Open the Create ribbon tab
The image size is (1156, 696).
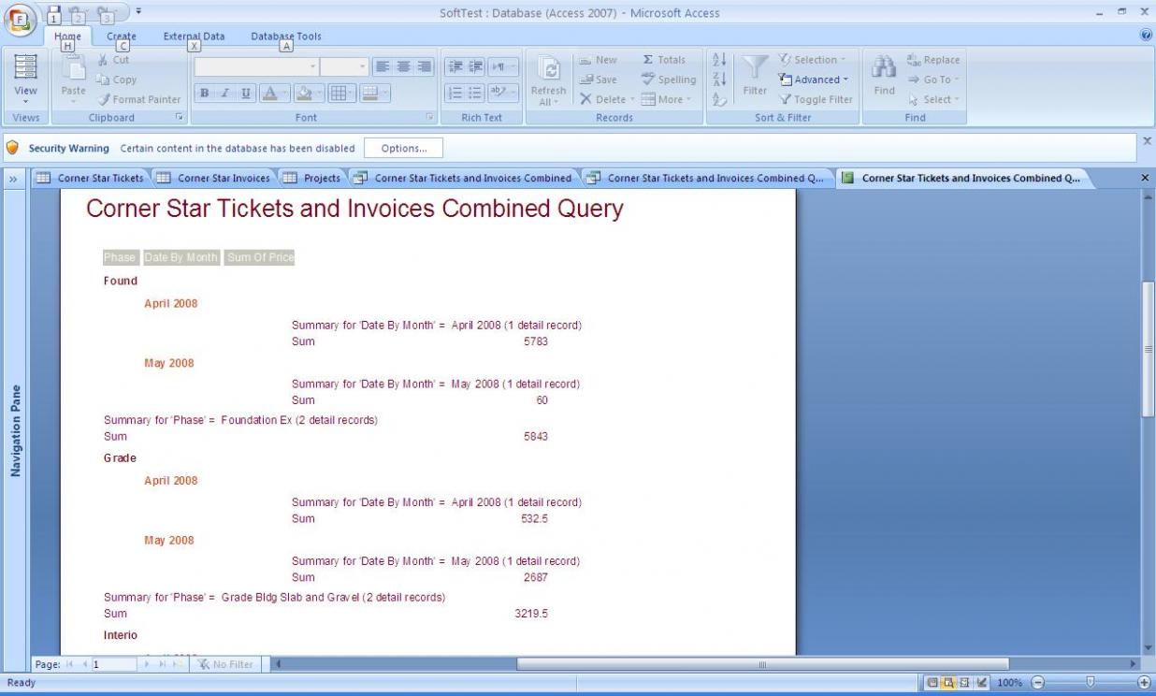[122, 36]
